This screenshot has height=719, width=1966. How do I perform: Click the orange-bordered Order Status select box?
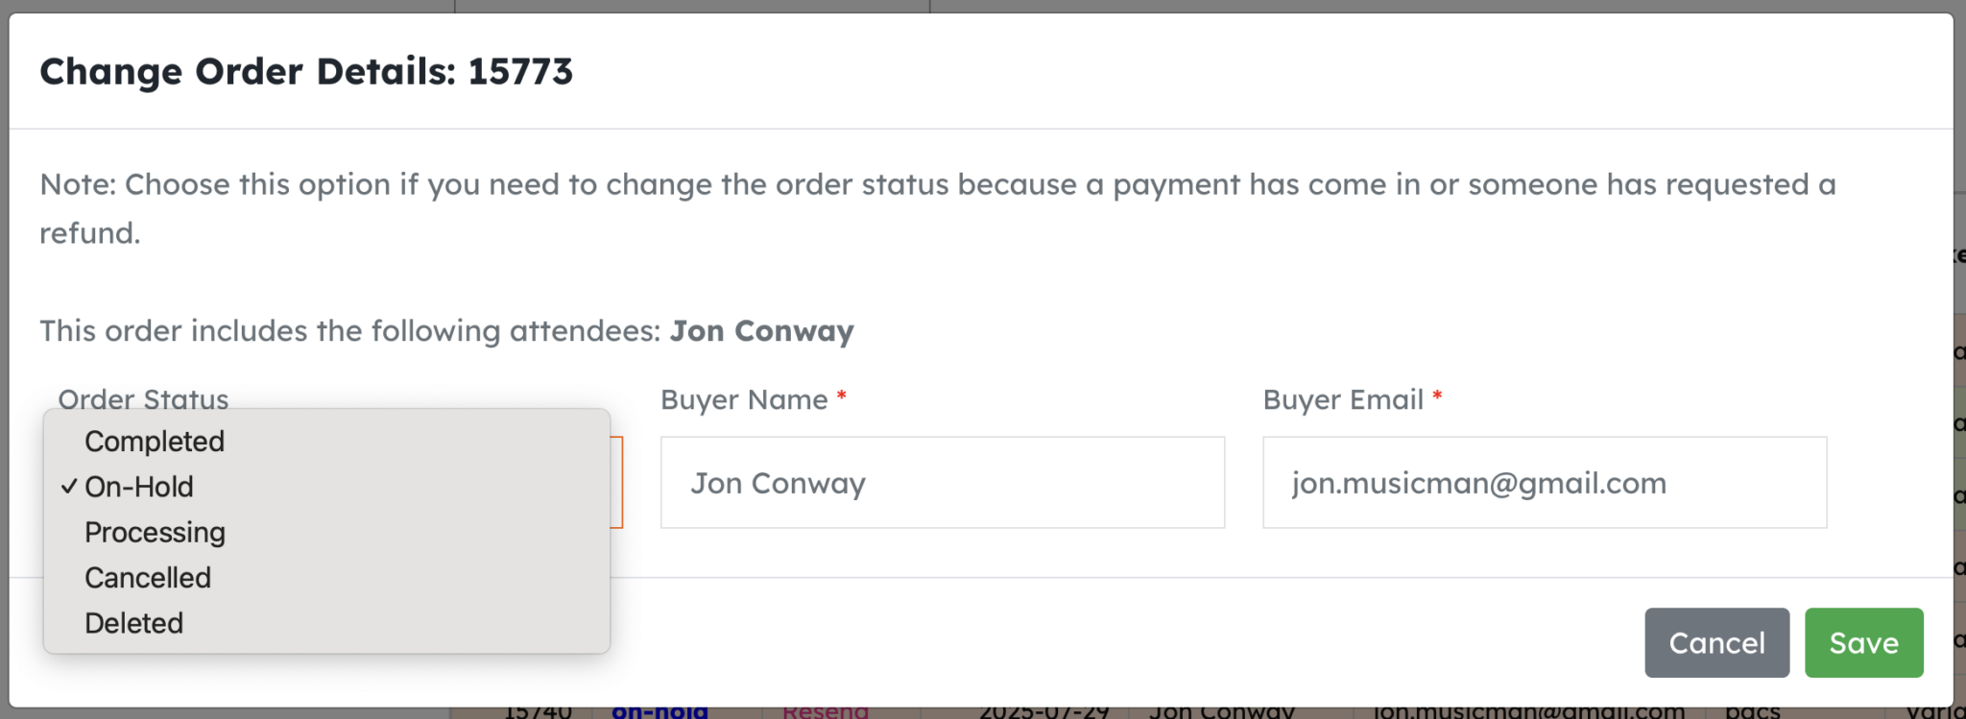pyautogui.click(x=616, y=483)
